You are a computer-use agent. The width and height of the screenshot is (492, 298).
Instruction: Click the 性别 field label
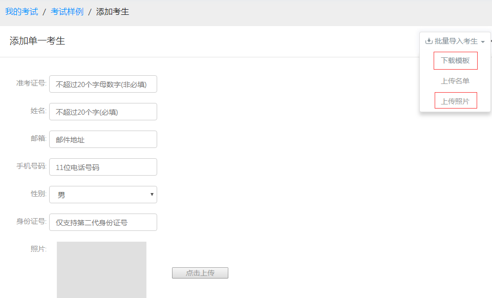(x=38, y=194)
